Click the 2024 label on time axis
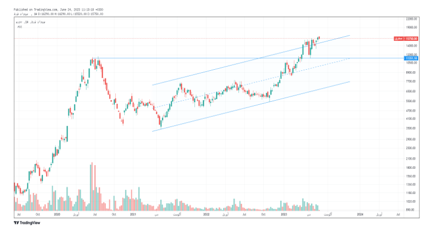 click(x=360, y=214)
